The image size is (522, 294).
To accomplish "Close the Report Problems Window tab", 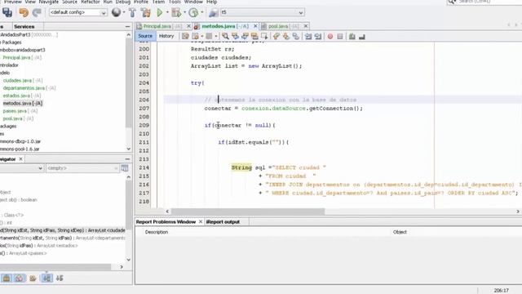I will 201,221.
